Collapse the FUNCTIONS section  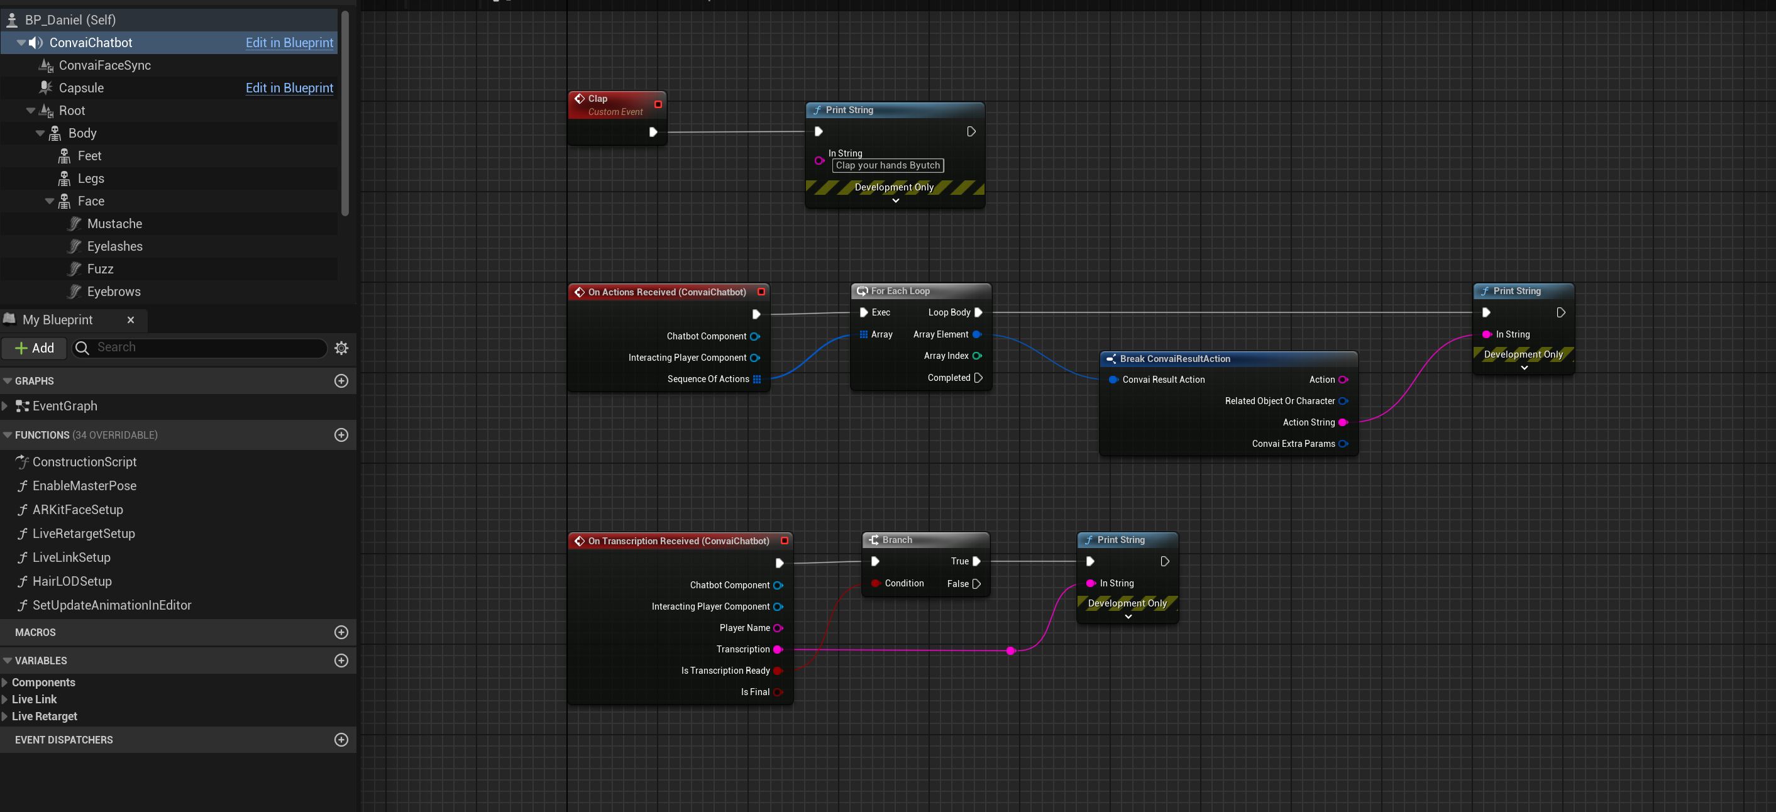click(x=8, y=435)
